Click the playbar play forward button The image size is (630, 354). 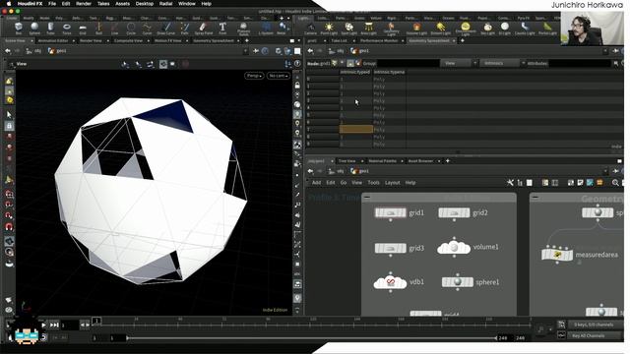click(x=43, y=325)
